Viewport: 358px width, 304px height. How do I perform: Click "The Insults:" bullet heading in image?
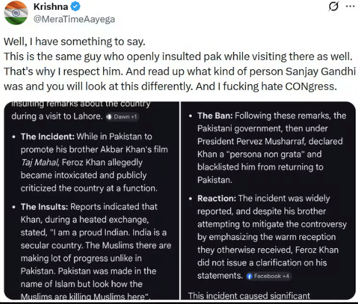pyautogui.click(x=46, y=207)
